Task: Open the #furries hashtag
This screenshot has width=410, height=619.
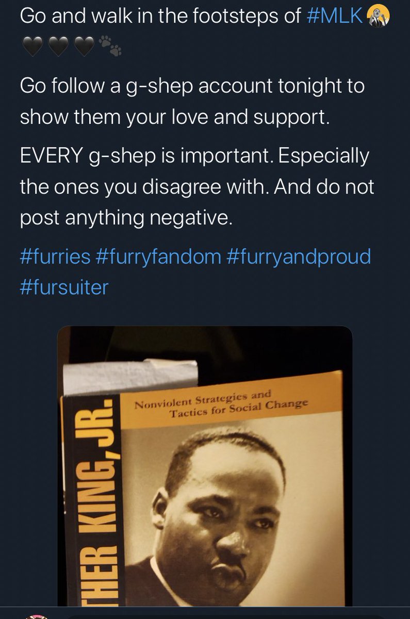Action: [55, 256]
